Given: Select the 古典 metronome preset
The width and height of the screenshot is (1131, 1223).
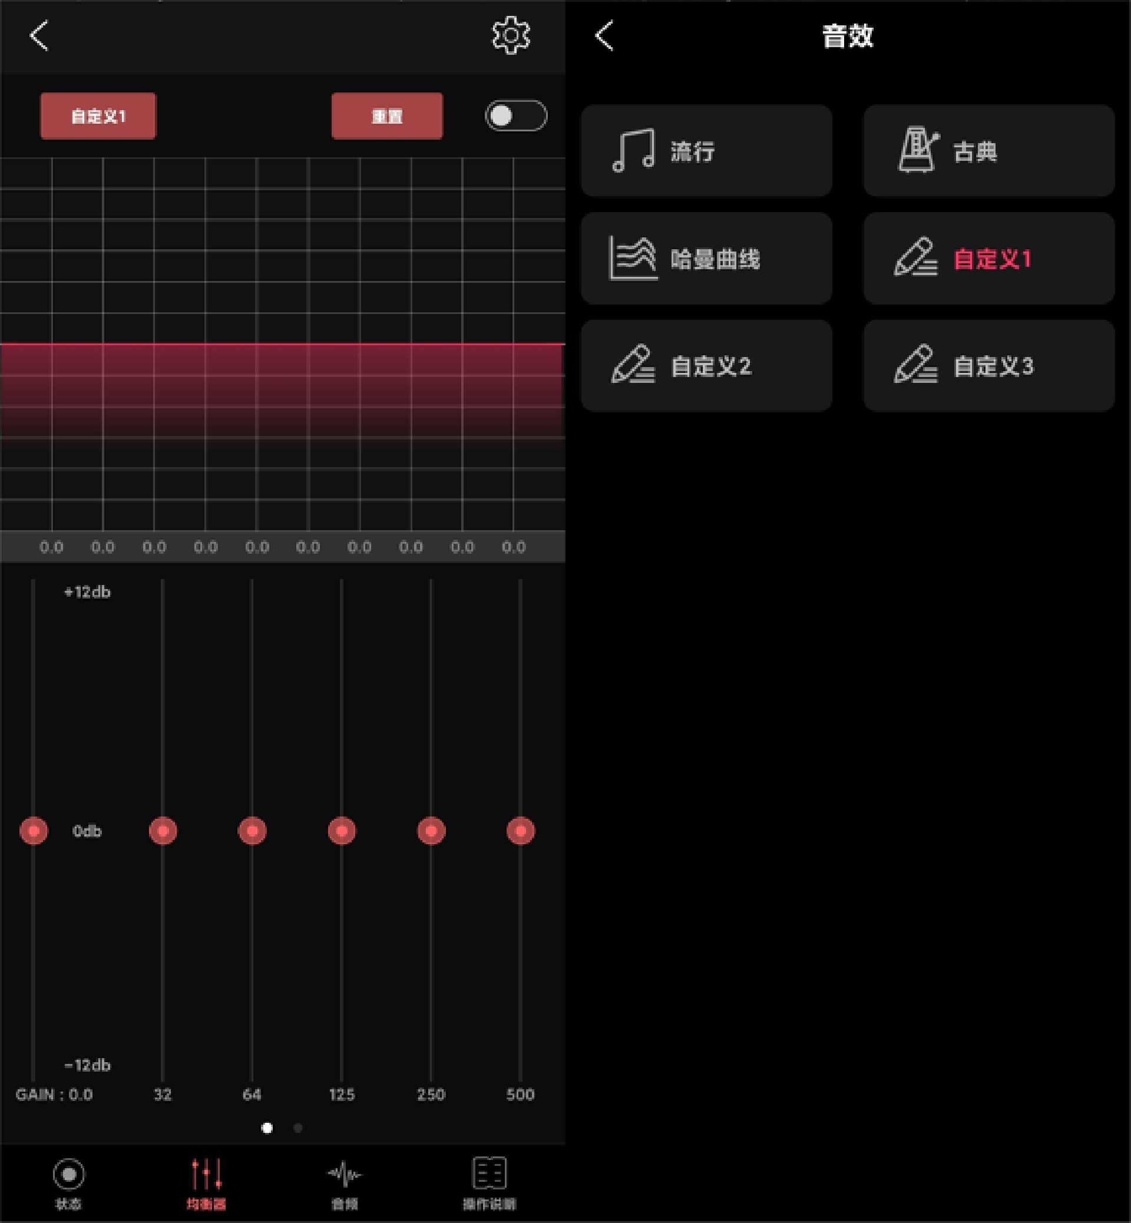Looking at the screenshot, I should pyautogui.click(x=988, y=151).
